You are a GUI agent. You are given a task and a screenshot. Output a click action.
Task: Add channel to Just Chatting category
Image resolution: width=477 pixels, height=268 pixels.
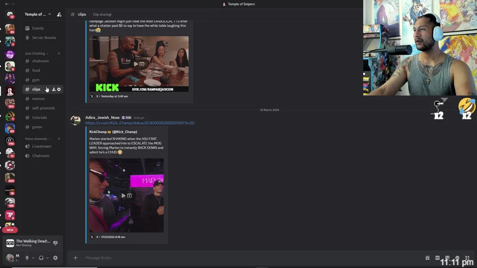click(x=59, y=53)
